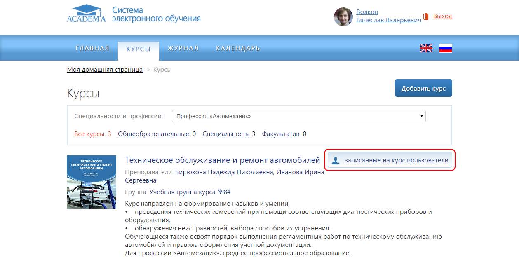The image size is (519, 267).
Task: Open Волков Вячеслав Валерьевич profile link
Action: click(x=388, y=16)
